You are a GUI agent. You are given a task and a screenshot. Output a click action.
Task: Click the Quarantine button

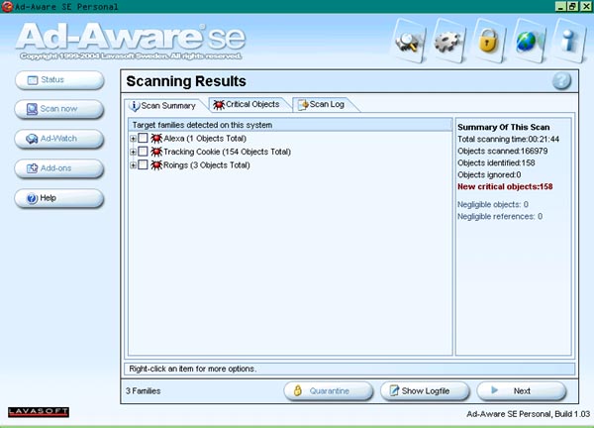coord(328,391)
